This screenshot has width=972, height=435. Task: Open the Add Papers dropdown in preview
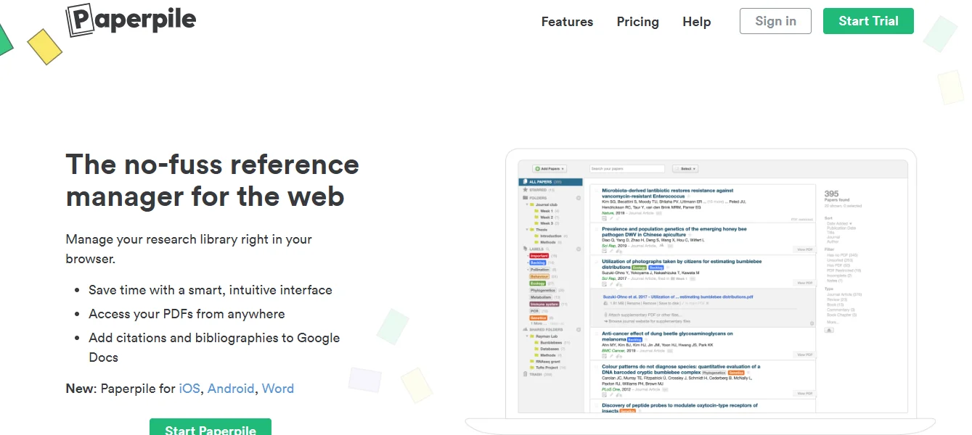click(550, 169)
